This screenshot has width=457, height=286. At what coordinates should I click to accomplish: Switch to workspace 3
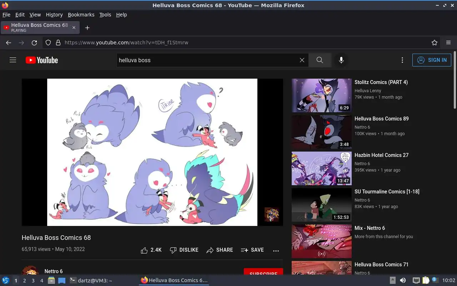point(33,281)
